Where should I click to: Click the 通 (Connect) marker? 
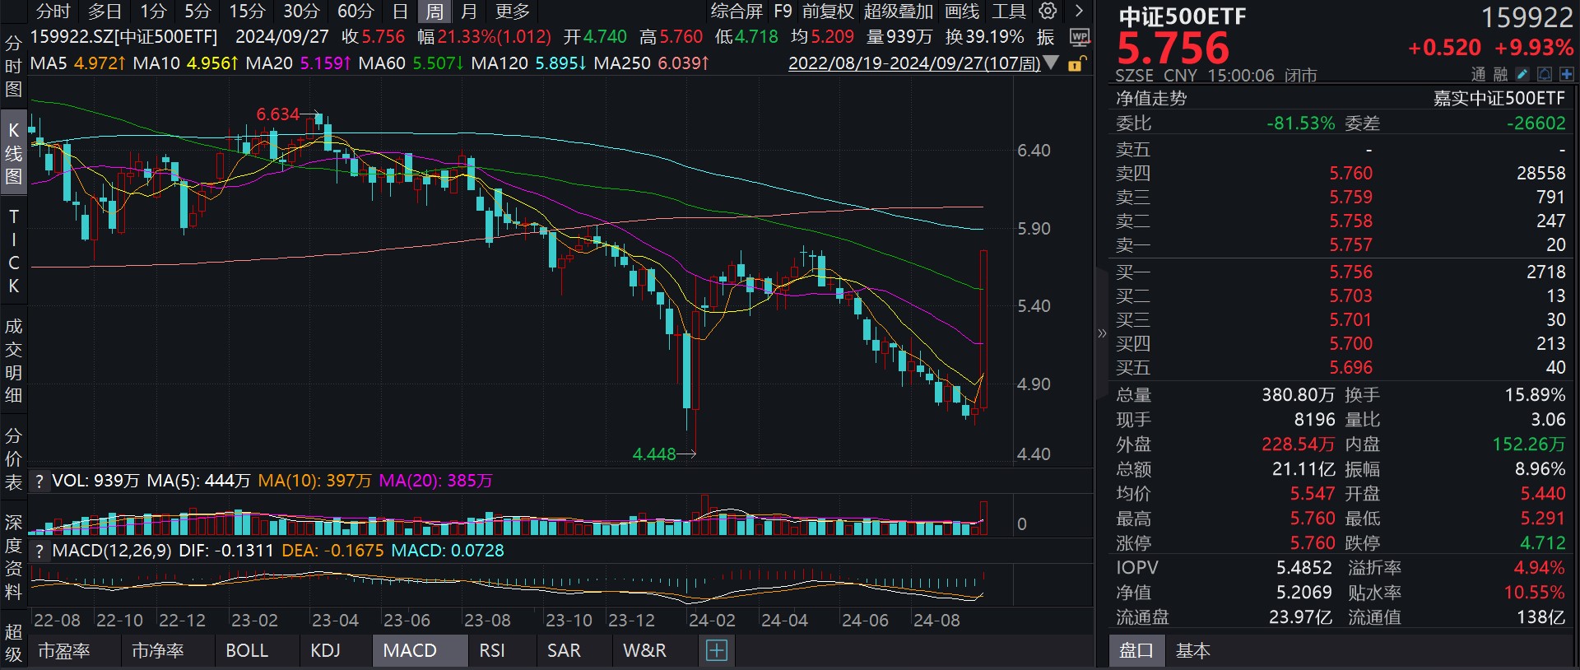pyautogui.click(x=1479, y=75)
